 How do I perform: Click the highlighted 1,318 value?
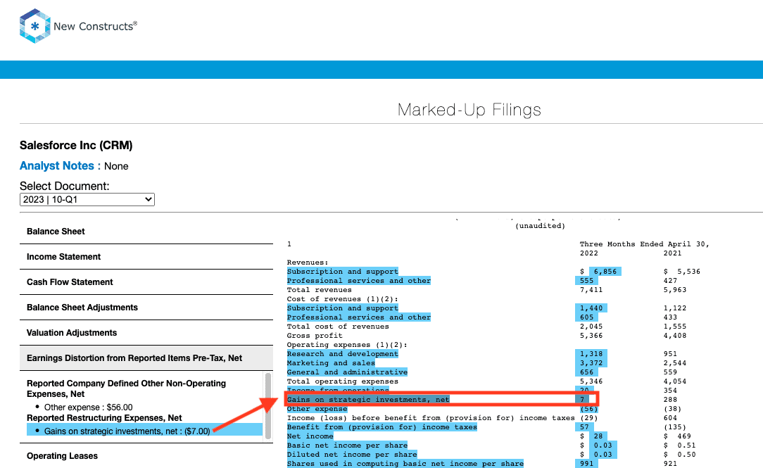[x=591, y=354]
